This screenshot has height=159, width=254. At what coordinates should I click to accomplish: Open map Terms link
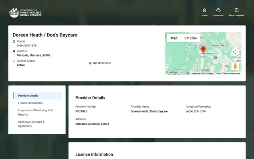[x=218, y=74]
